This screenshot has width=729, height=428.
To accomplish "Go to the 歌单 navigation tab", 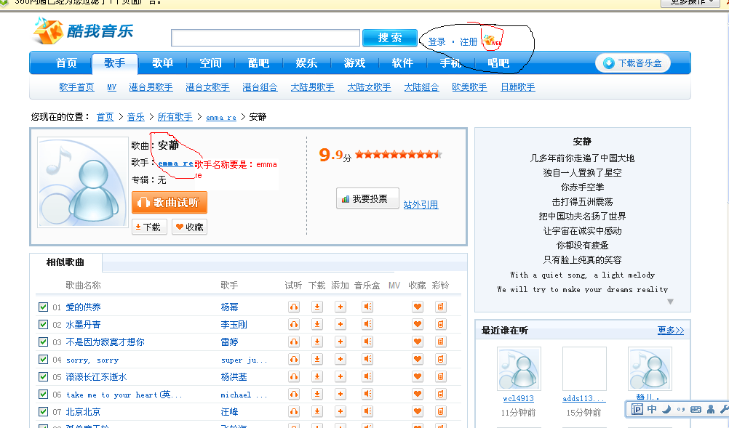I will click(x=163, y=63).
